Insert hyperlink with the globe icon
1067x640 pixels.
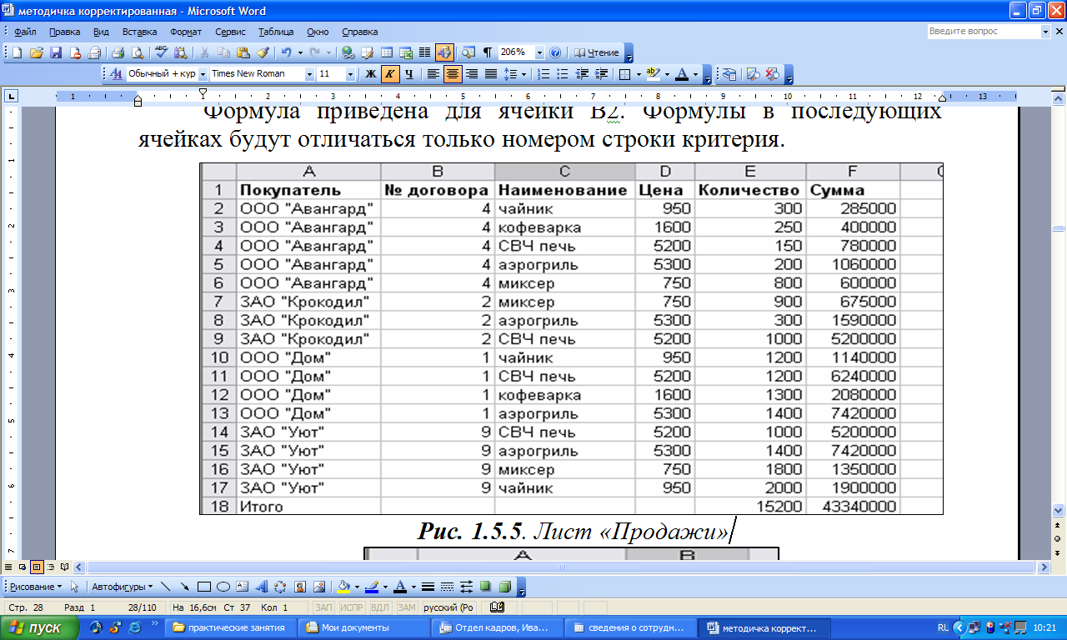pyautogui.click(x=348, y=52)
